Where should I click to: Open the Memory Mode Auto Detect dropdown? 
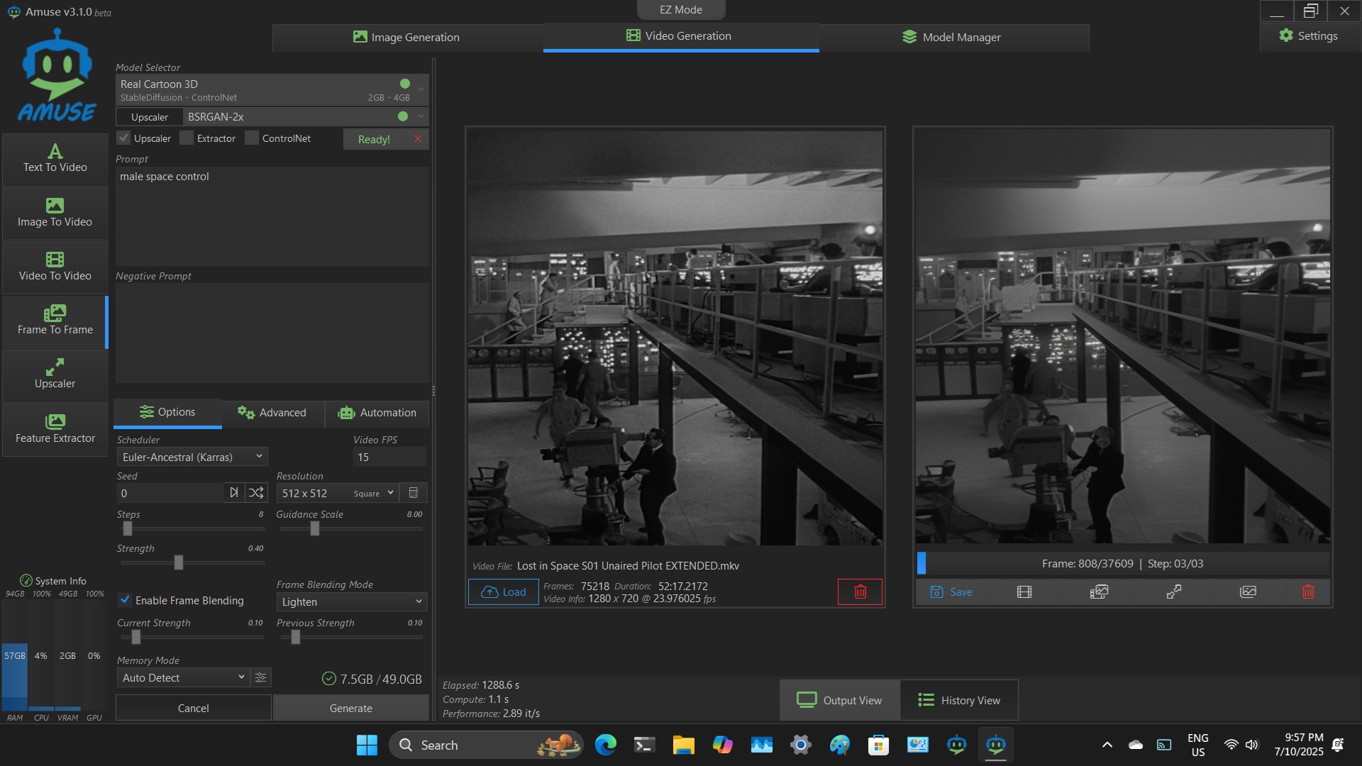click(183, 677)
